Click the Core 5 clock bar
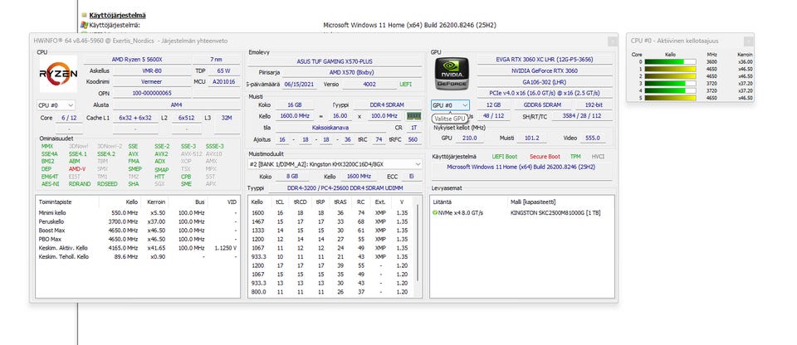The height and width of the screenshot is (345, 797). point(670,98)
